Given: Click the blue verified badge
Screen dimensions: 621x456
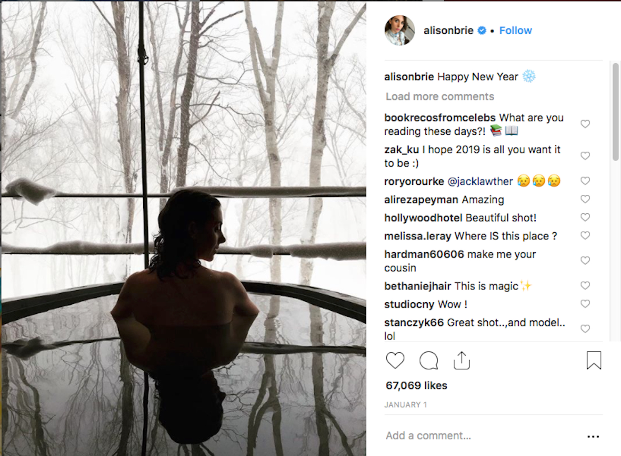Looking at the screenshot, I should [x=482, y=31].
